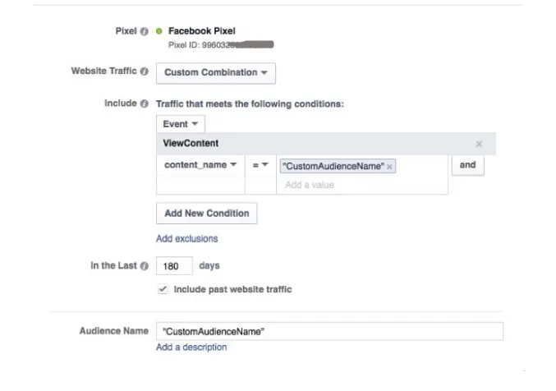Click the info icon next to Pixel
The width and height of the screenshot is (556, 391).
pos(144,31)
